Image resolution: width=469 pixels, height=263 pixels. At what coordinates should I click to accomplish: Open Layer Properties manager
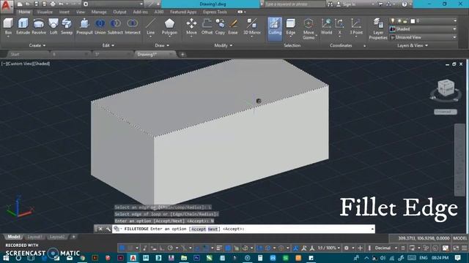pos(378,29)
